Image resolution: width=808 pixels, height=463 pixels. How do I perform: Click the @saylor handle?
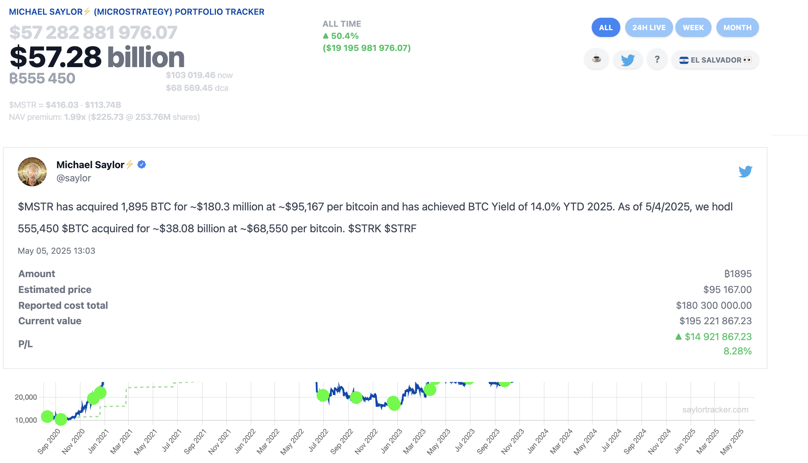tap(73, 178)
